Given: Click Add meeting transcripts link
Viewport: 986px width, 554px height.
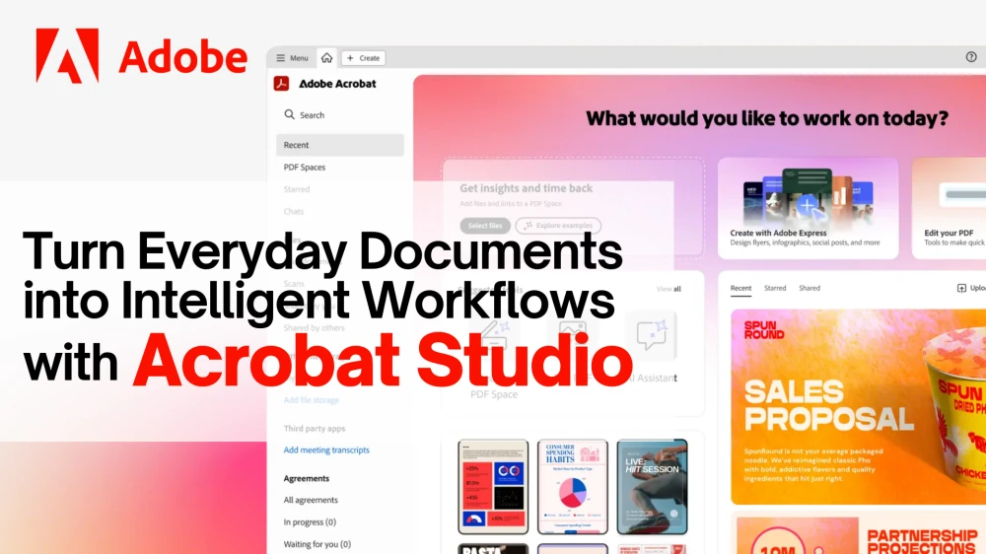Looking at the screenshot, I should (x=326, y=450).
